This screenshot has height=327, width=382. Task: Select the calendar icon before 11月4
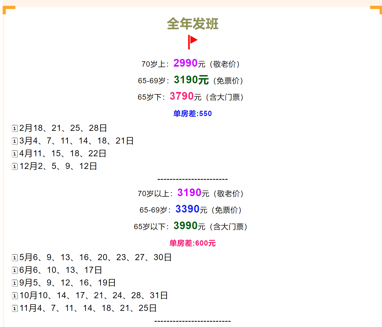15,308
